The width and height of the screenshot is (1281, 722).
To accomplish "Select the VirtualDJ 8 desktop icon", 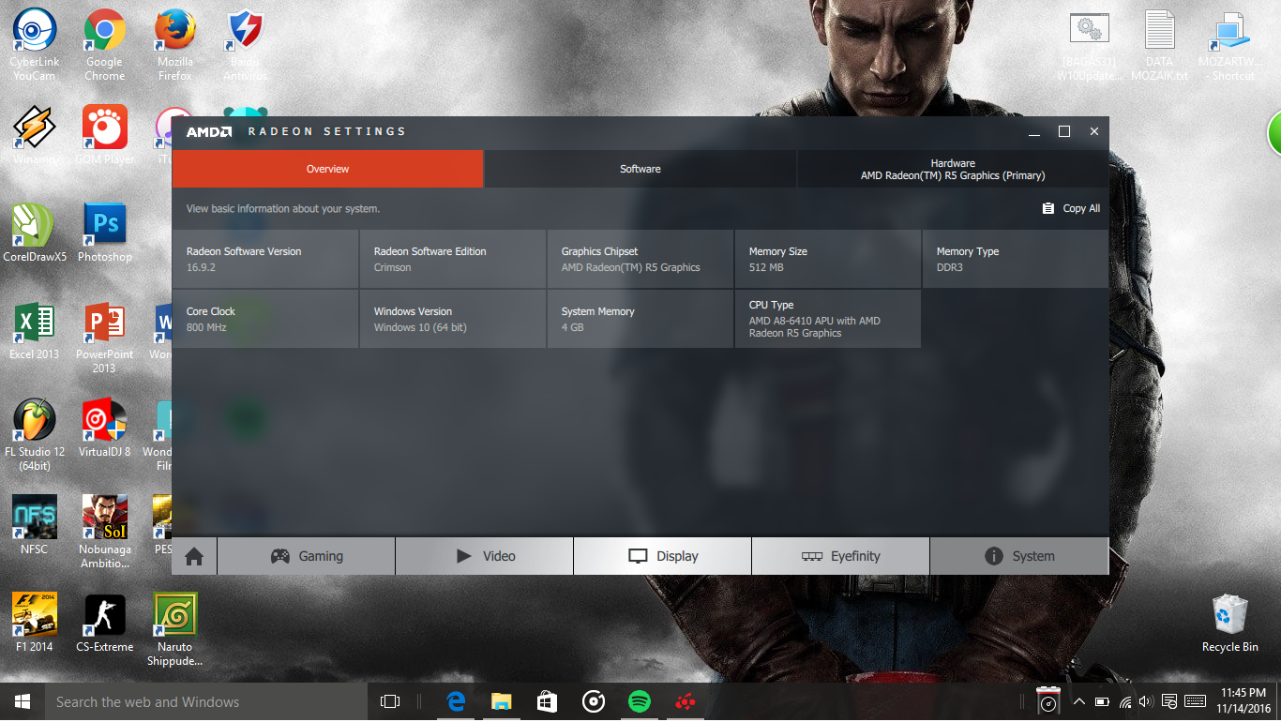I will coord(104,428).
